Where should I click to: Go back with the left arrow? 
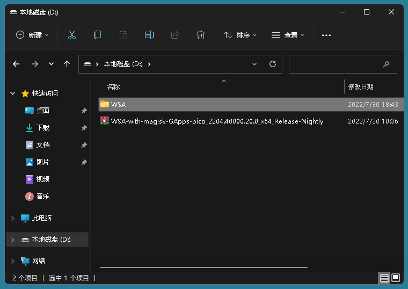pos(16,64)
